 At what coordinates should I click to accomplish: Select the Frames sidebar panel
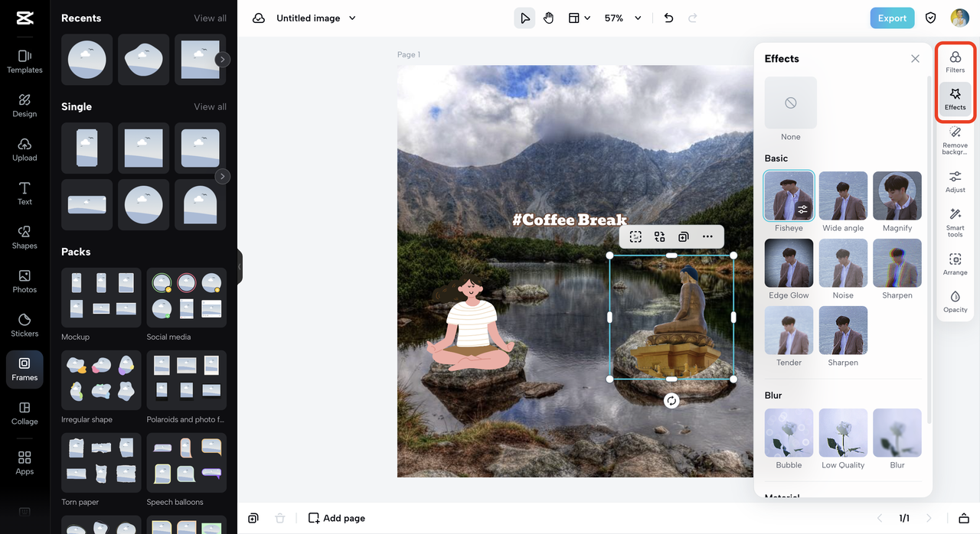tap(24, 370)
